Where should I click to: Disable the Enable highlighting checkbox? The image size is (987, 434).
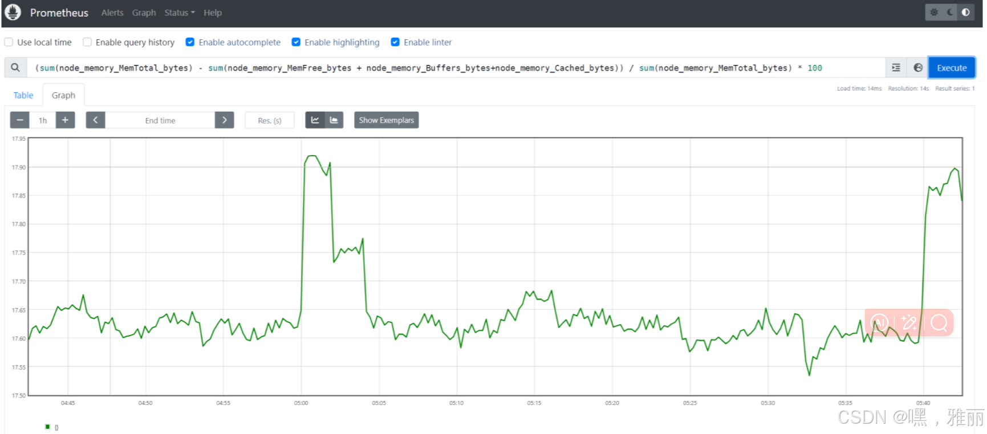296,42
